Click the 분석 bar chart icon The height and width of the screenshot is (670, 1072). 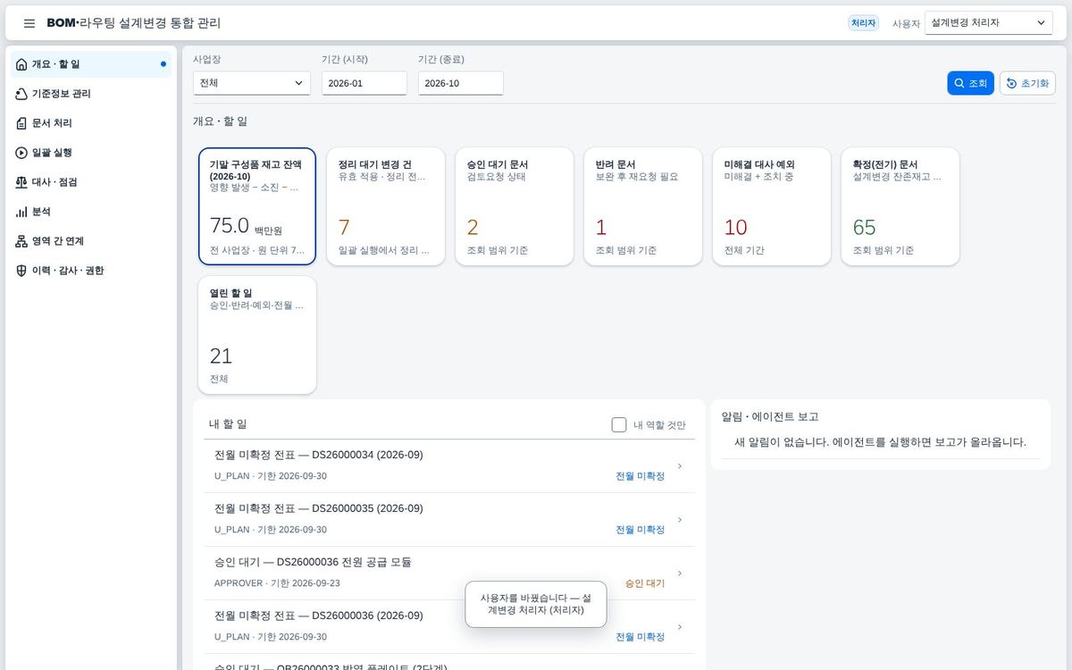tap(21, 212)
